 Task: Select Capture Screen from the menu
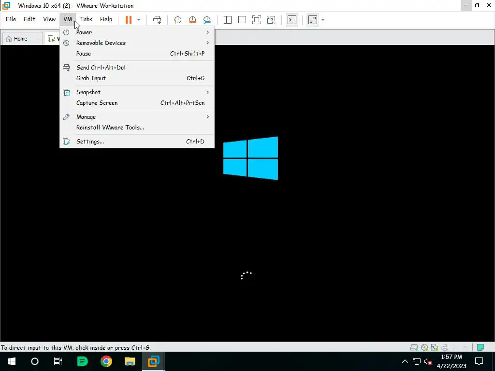pyautogui.click(x=137, y=103)
